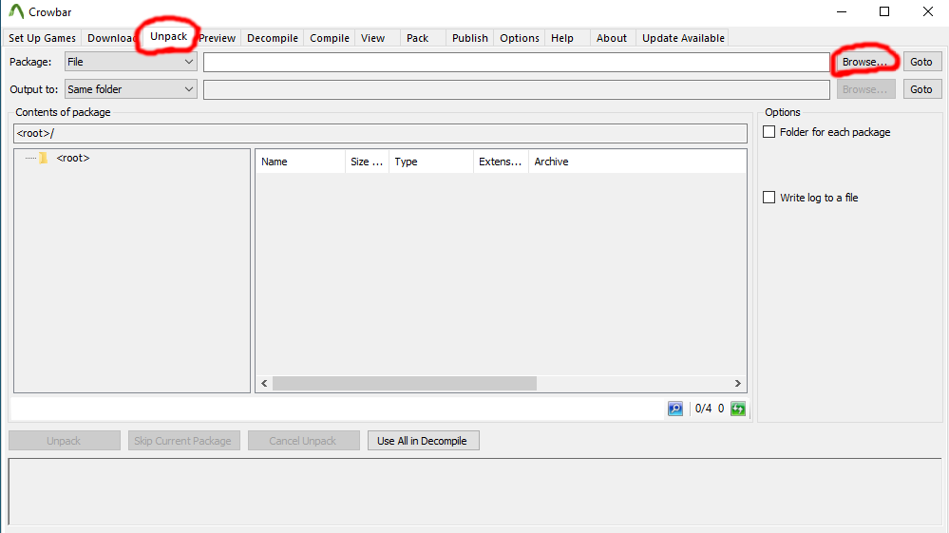Screen dimensions: 949x533
Task: Click the Archive column header
Action: click(637, 162)
